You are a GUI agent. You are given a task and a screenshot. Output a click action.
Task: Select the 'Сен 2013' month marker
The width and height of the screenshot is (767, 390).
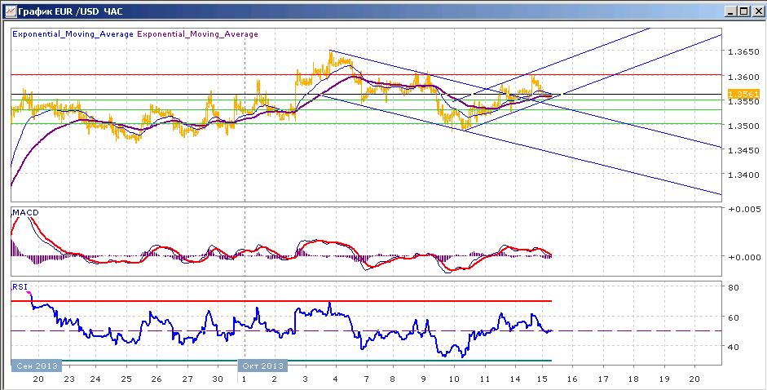tap(37, 366)
